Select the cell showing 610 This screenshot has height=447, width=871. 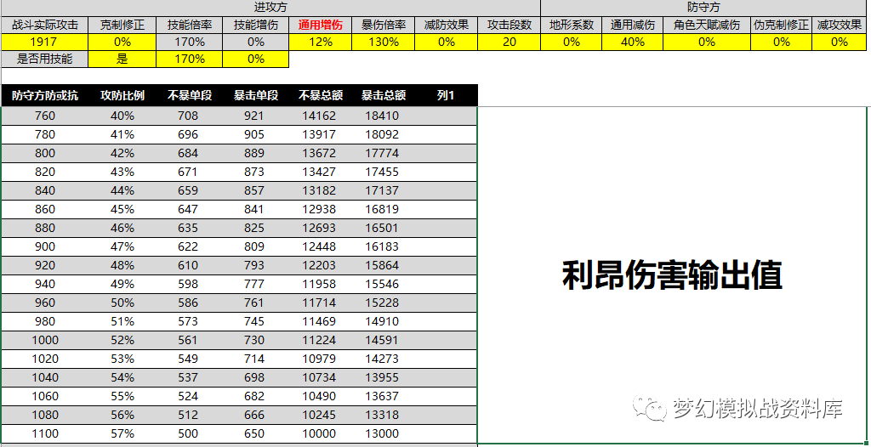click(188, 265)
